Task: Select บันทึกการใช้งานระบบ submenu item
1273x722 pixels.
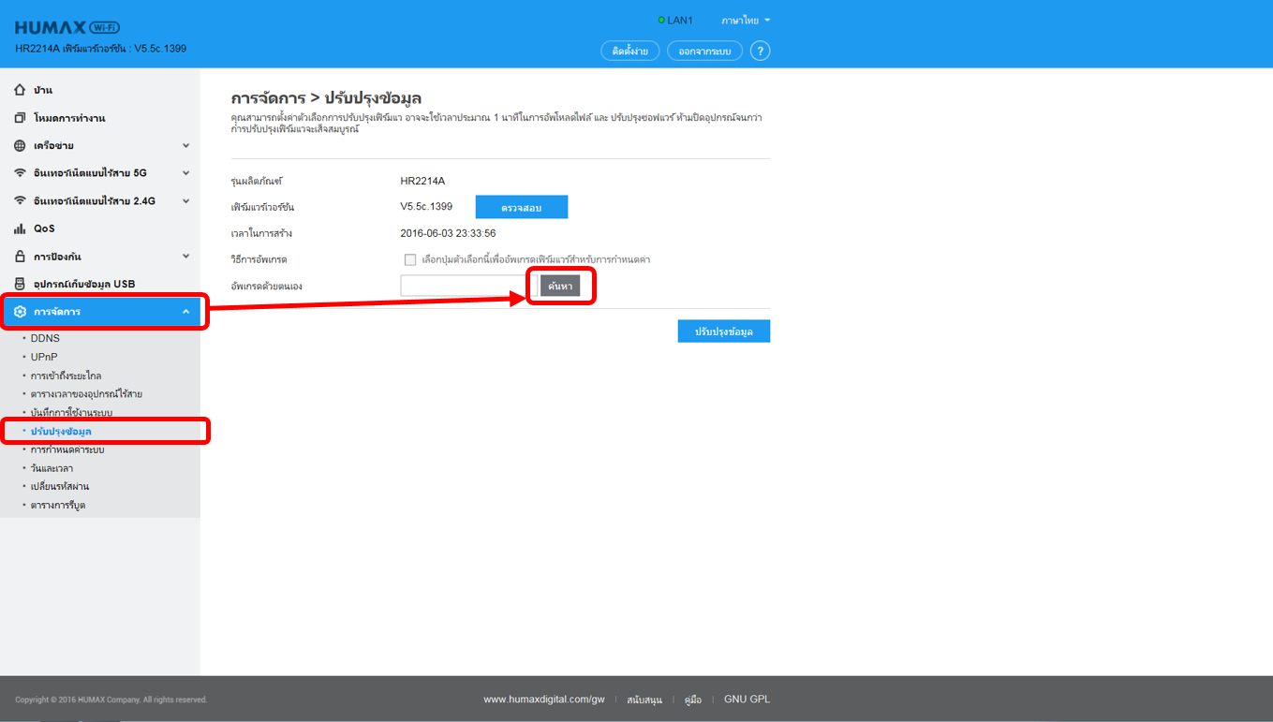Action: pos(71,413)
